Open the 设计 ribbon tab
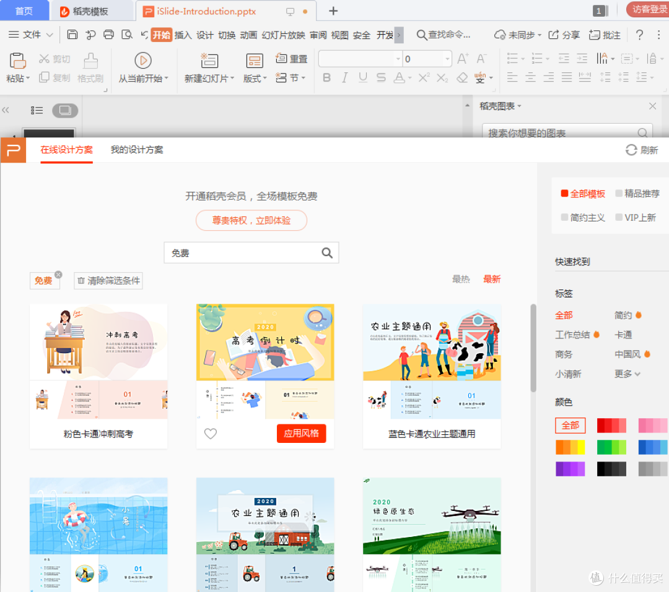The image size is (669, 592). (205, 35)
